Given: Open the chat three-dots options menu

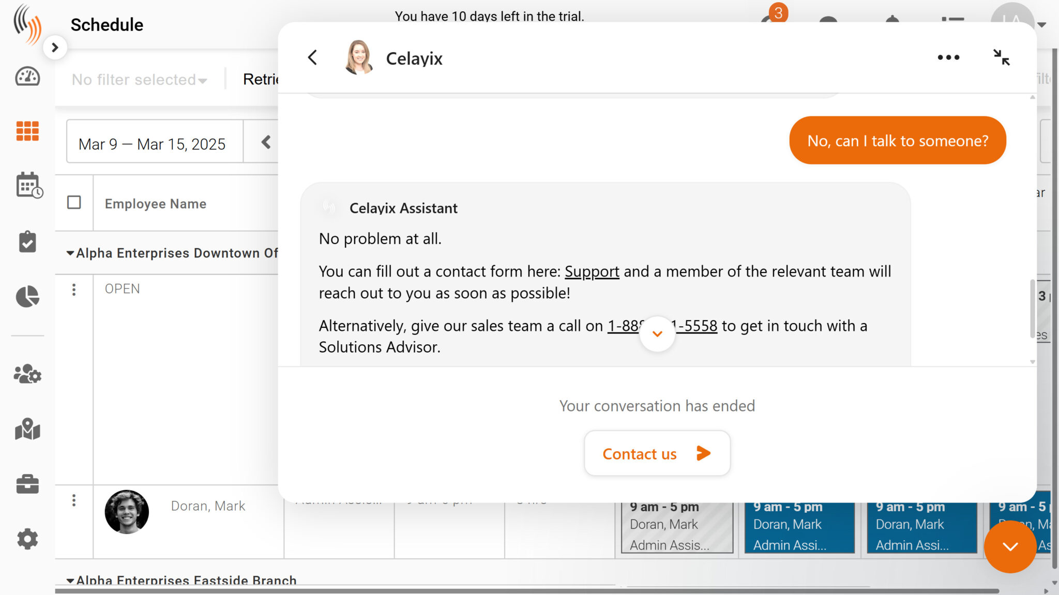Looking at the screenshot, I should (x=948, y=57).
